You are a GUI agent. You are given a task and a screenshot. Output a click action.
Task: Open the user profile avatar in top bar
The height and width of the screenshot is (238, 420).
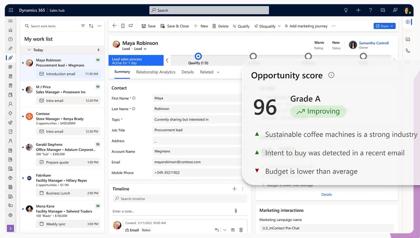(x=407, y=10)
